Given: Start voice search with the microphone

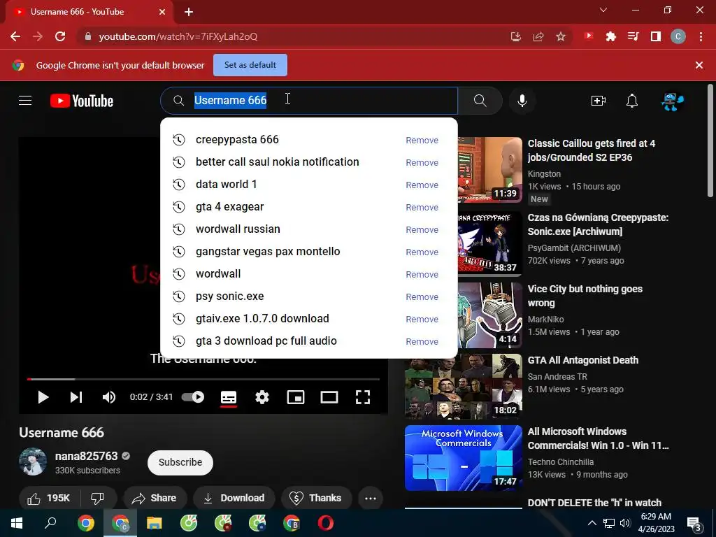Looking at the screenshot, I should pos(522,101).
